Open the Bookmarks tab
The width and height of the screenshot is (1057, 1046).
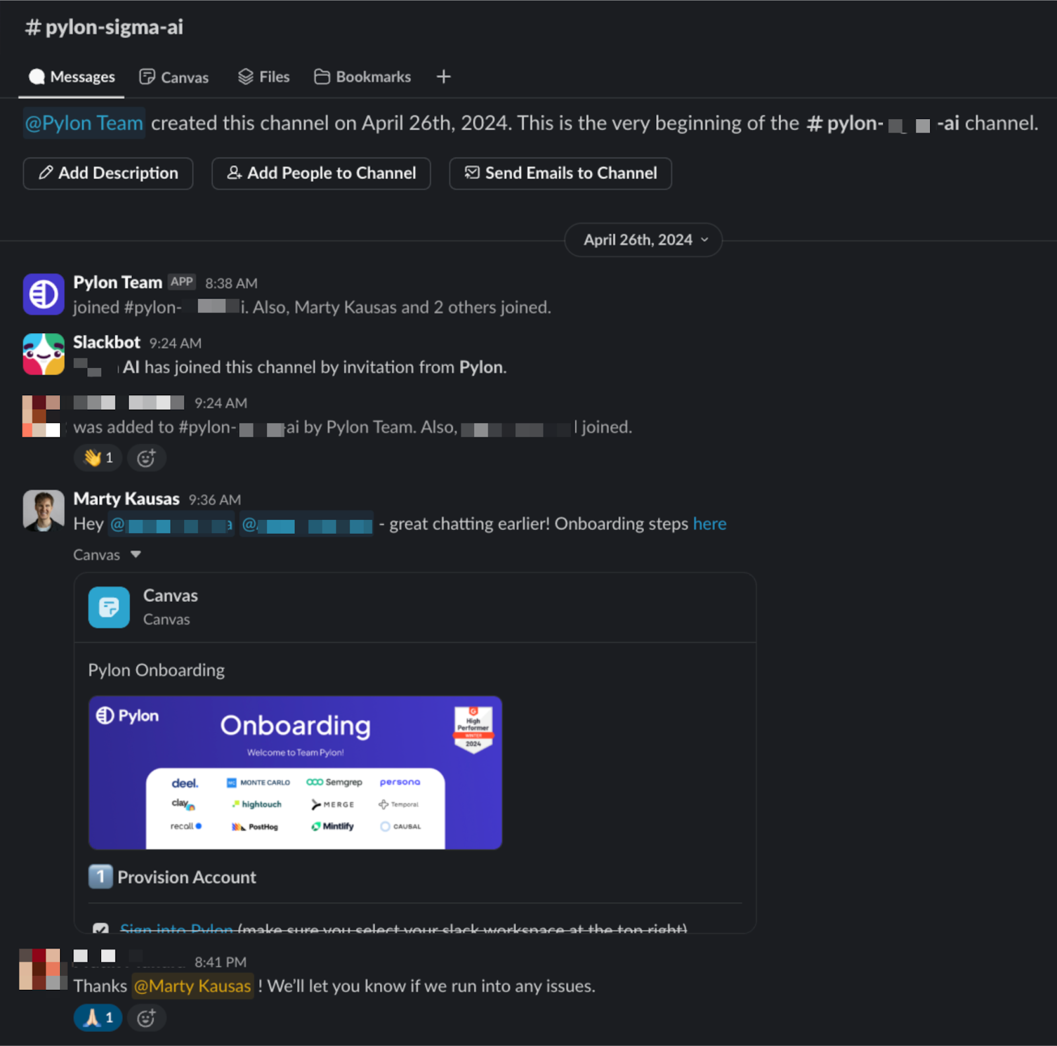point(362,77)
